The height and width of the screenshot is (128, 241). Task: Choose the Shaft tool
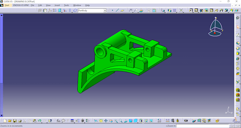tap(202, 11)
